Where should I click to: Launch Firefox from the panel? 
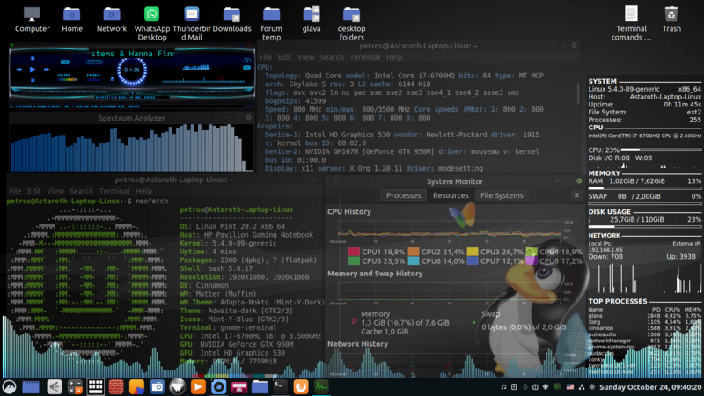pyautogui.click(x=301, y=386)
